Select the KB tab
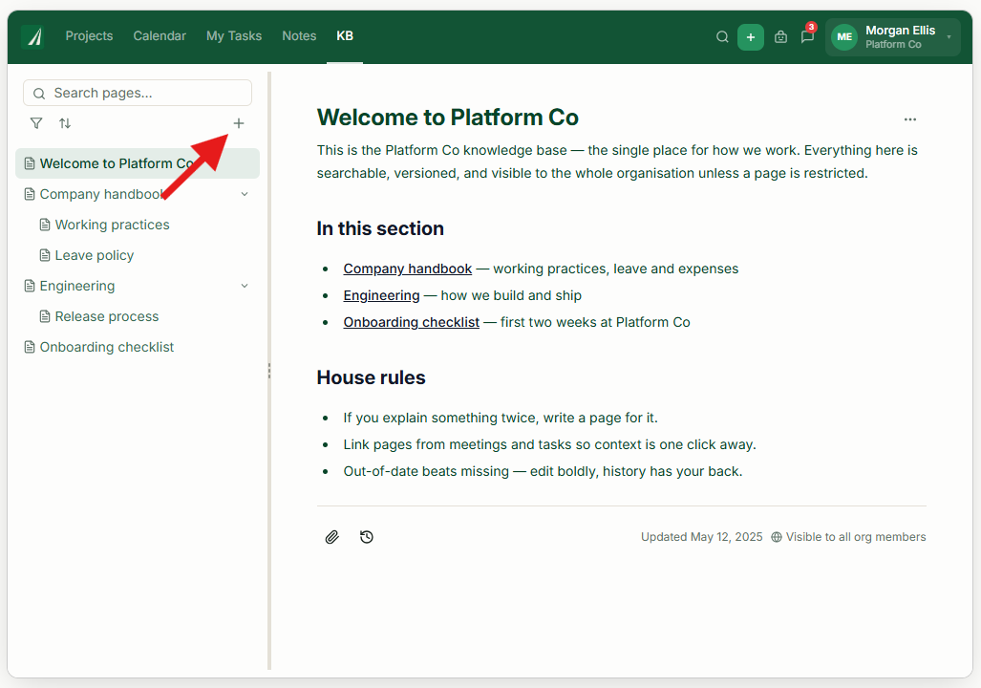This screenshot has width=981, height=688. tap(345, 35)
